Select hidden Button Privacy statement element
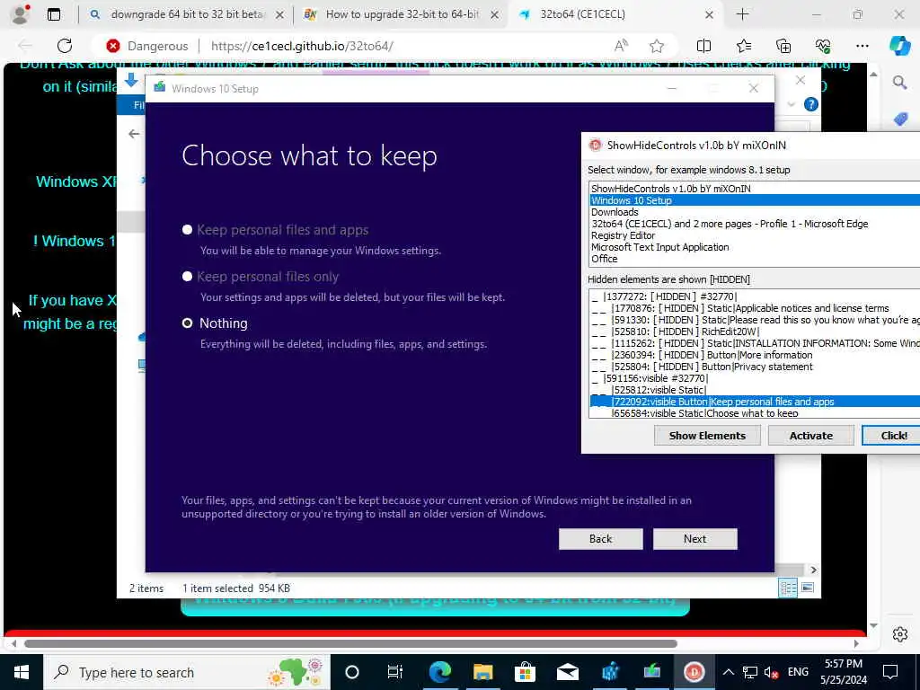The height and width of the screenshot is (690, 920). pyautogui.click(x=755, y=367)
